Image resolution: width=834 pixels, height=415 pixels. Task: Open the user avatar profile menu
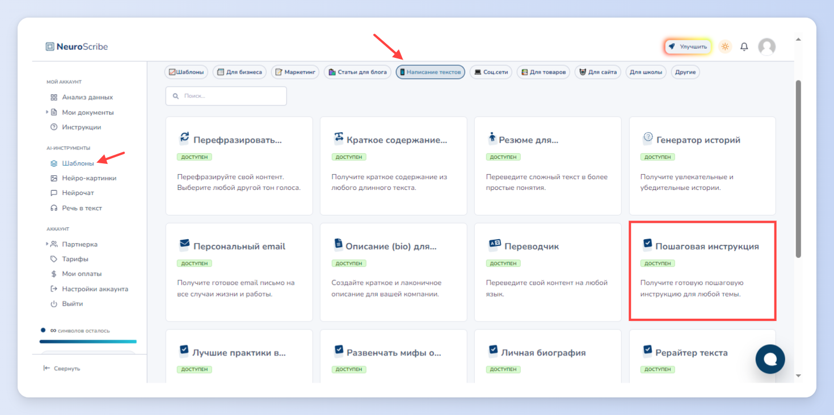767,46
